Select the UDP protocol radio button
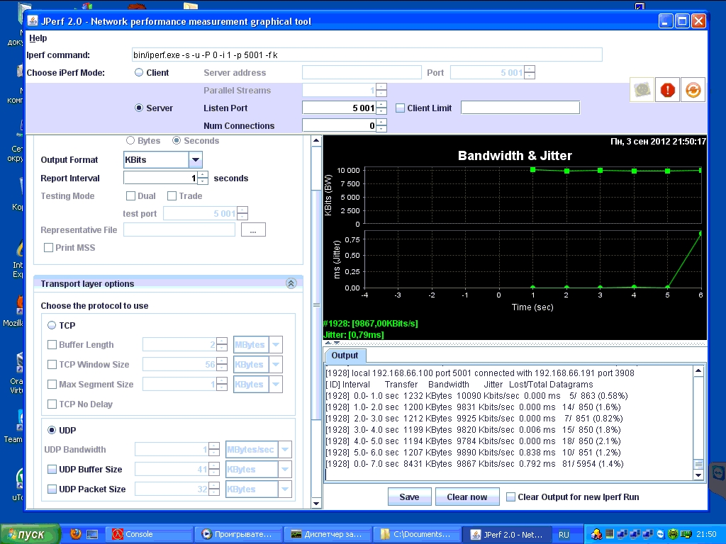This screenshot has width=726, height=544. 52,430
